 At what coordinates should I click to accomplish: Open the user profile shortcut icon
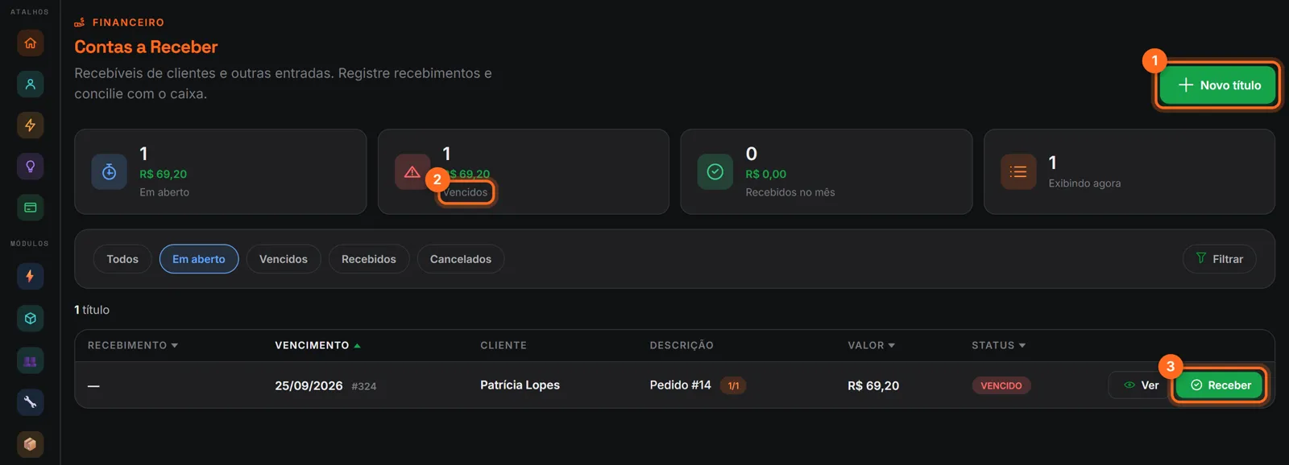pyautogui.click(x=30, y=84)
